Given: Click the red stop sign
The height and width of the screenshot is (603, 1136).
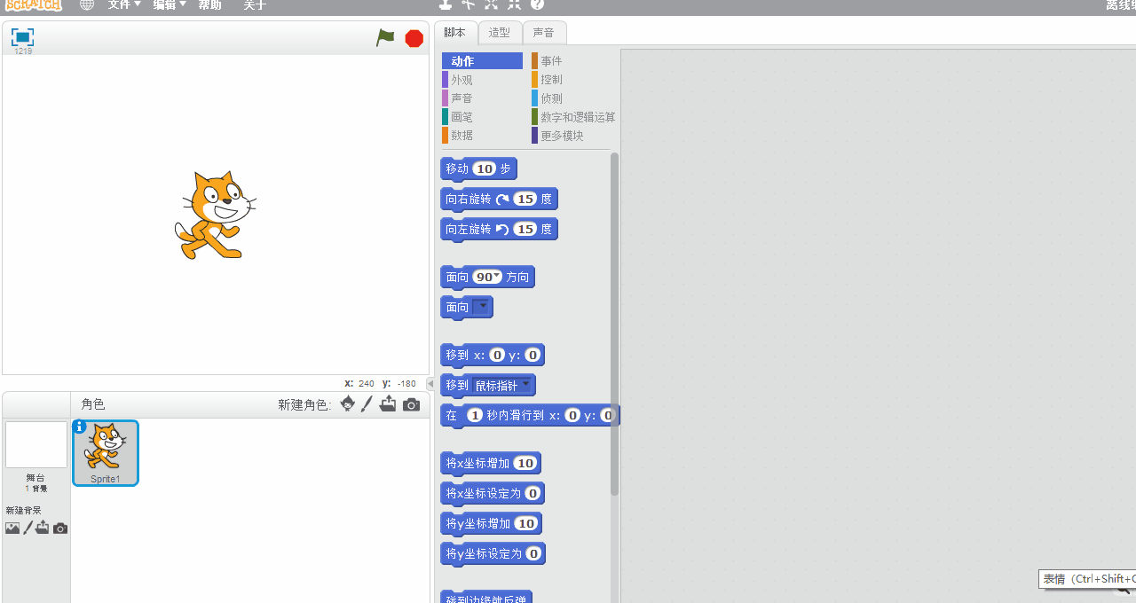Looking at the screenshot, I should [414, 38].
